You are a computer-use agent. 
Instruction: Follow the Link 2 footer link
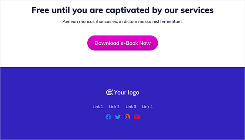[114, 107]
